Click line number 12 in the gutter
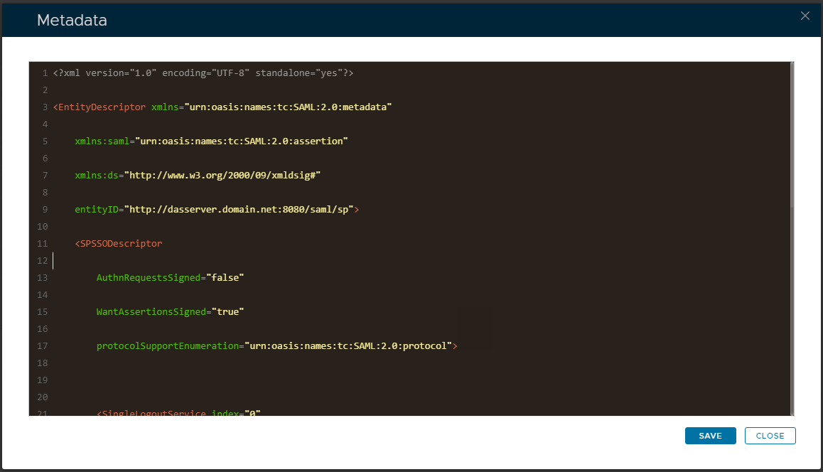This screenshot has width=823, height=472. [x=41, y=261]
